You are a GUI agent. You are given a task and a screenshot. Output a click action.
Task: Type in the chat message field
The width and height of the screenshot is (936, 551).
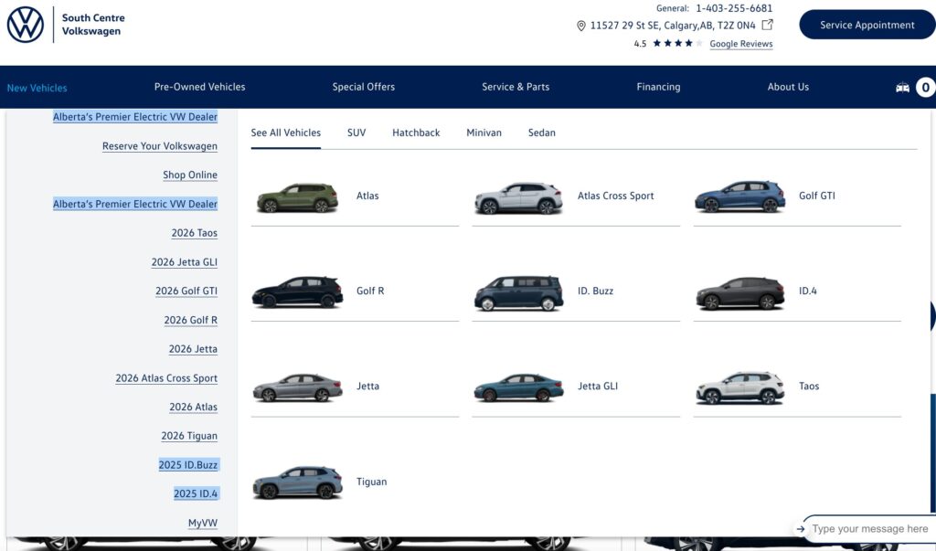[x=868, y=529]
